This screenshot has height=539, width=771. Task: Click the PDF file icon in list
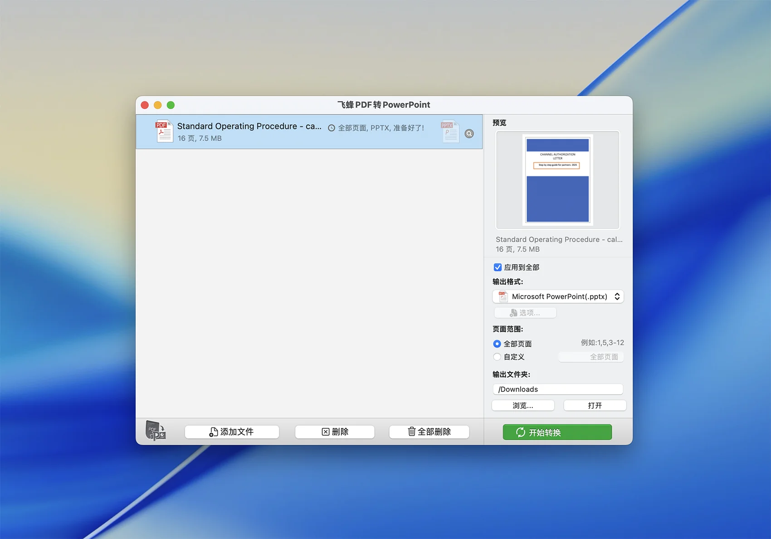(164, 131)
